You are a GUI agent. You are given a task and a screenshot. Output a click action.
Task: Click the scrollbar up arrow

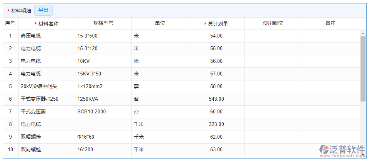coord(363,33)
